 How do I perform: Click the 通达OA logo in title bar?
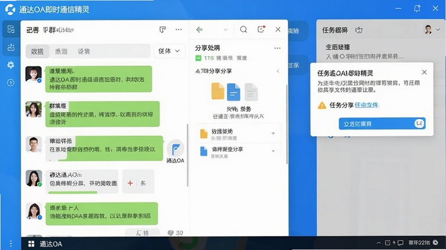click(x=10, y=9)
